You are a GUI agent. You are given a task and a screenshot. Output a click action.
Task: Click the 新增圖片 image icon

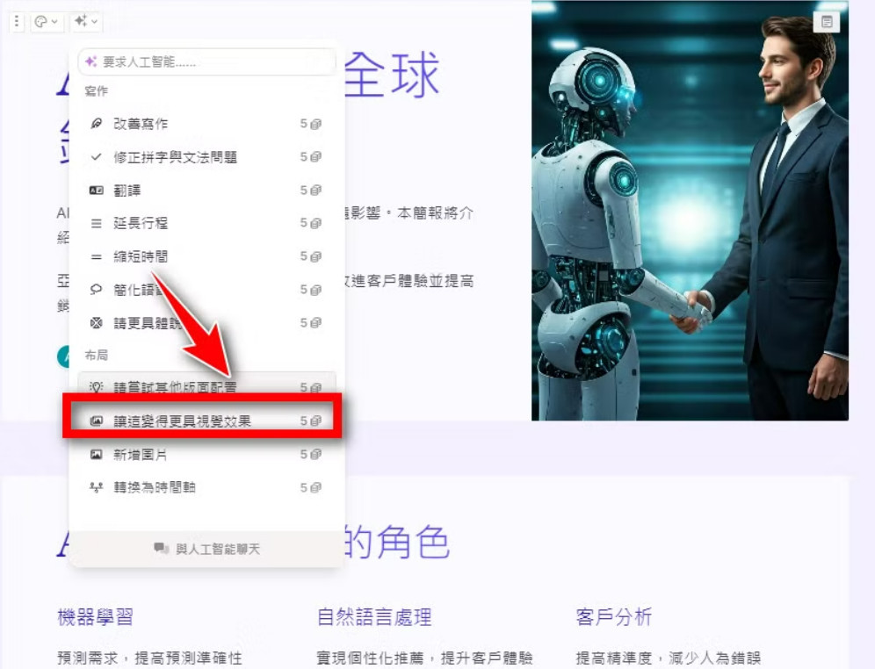tap(96, 455)
